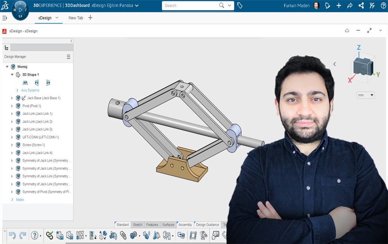The height and width of the screenshot is (244, 388).
Task: Open the mm units dropdown
Action: 366,95
